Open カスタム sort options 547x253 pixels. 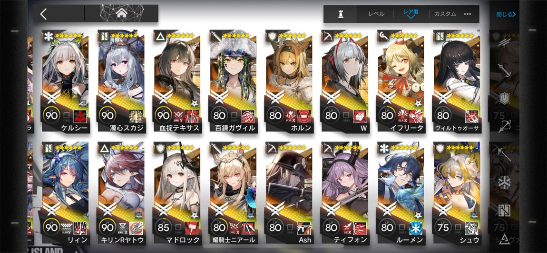click(x=445, y=14)
